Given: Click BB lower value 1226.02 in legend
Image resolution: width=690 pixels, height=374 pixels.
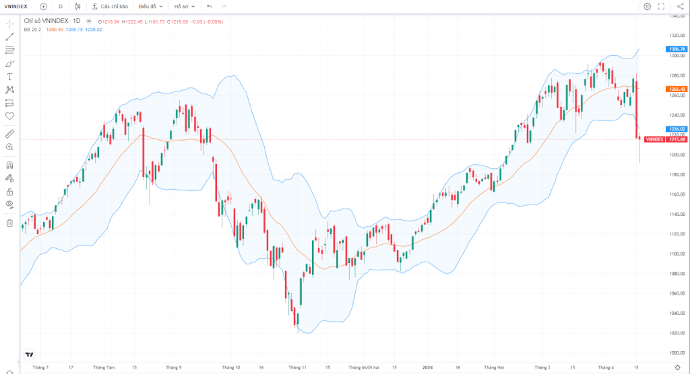Looking at the screenshot, I should click(x=93, y=30).
